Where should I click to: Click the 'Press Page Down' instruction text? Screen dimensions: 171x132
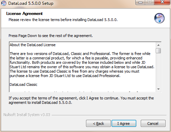(51, 36)
